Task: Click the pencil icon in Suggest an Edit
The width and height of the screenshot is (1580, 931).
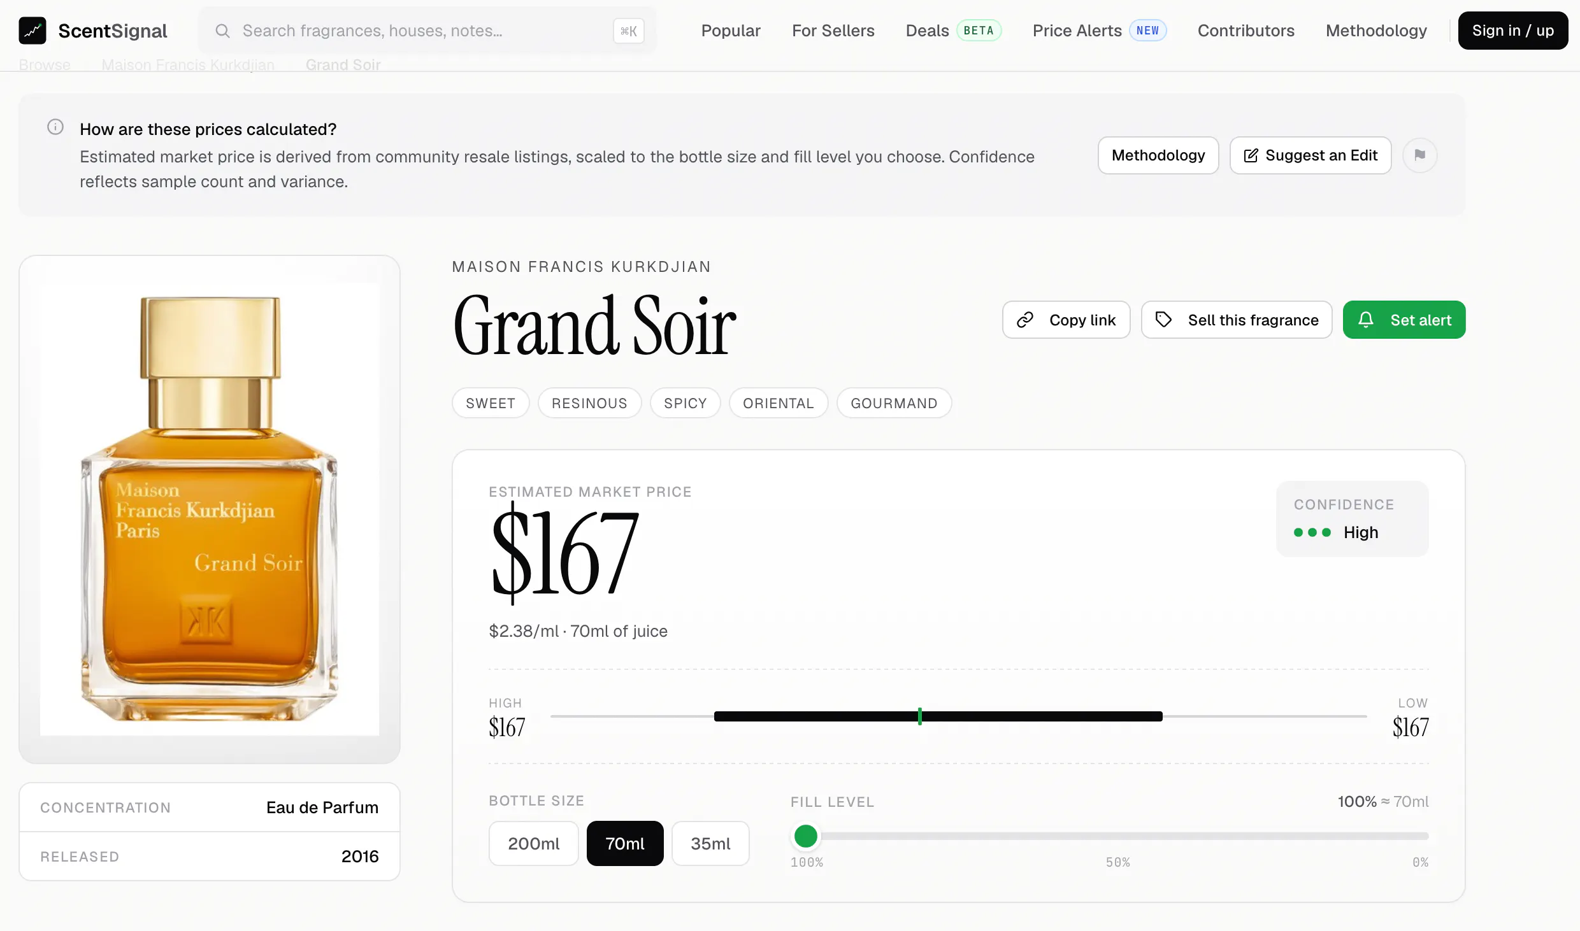Action: 1251,155
